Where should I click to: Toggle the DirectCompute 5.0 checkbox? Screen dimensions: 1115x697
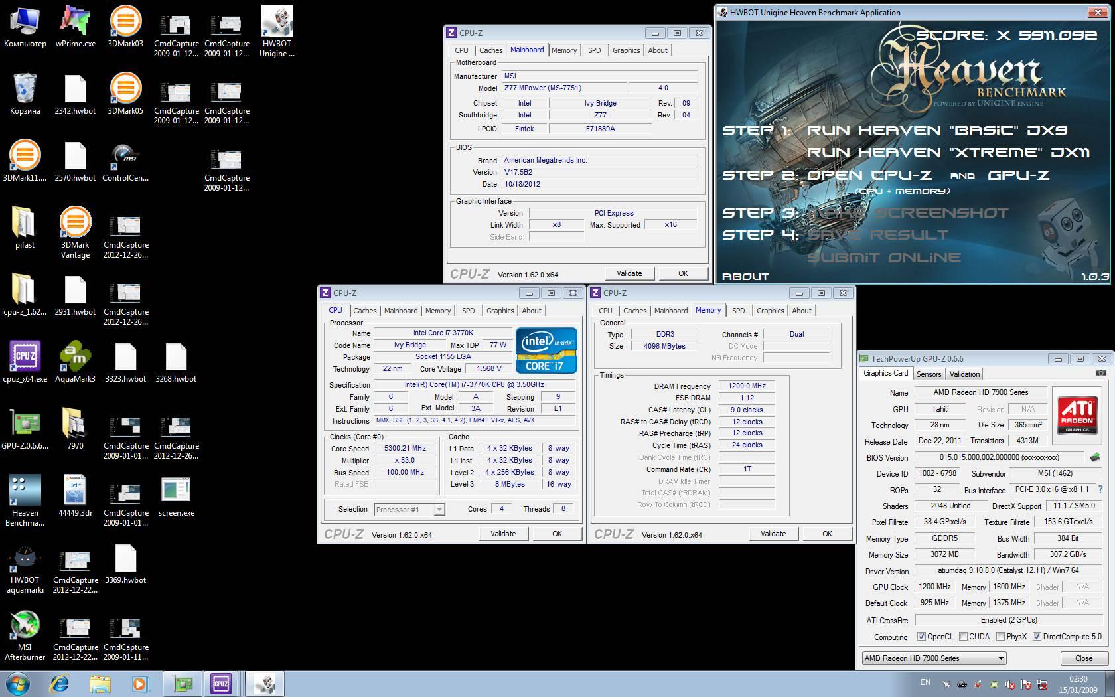(1037, 637)
